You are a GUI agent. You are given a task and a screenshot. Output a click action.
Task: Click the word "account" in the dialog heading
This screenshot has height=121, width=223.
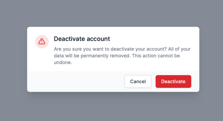[98, 39]
